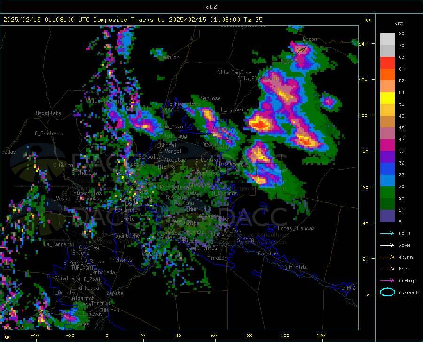Click the 100 tick on the bottom axis
Screen dimensions: 423x342
pos(285,336)
